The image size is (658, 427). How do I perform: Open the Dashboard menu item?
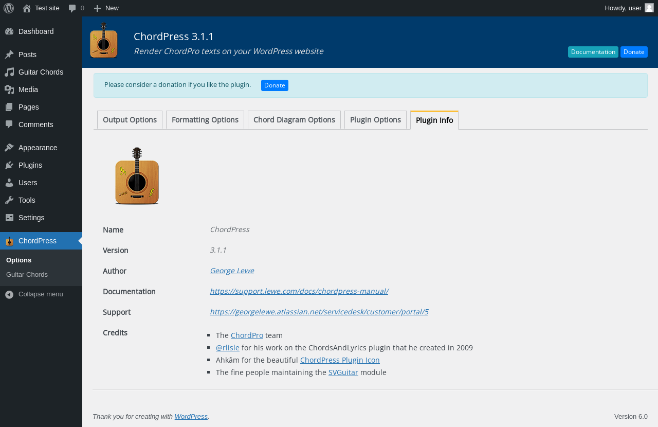[x=41, y=31]
